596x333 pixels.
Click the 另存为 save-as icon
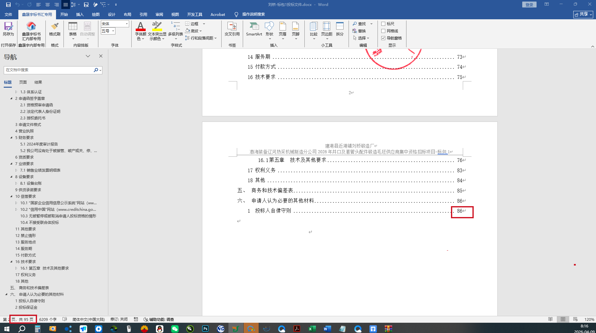[8, 29]
